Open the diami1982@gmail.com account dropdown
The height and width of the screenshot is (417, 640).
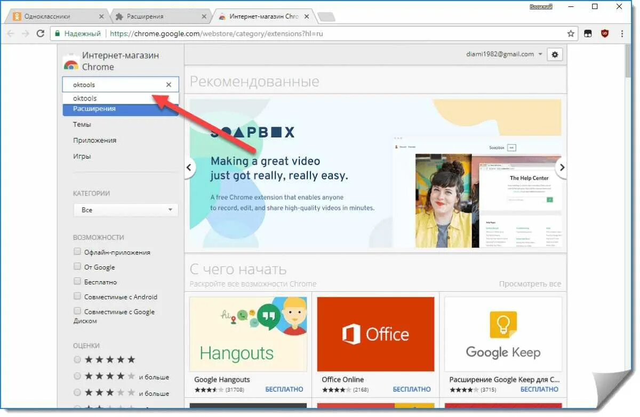504,54
